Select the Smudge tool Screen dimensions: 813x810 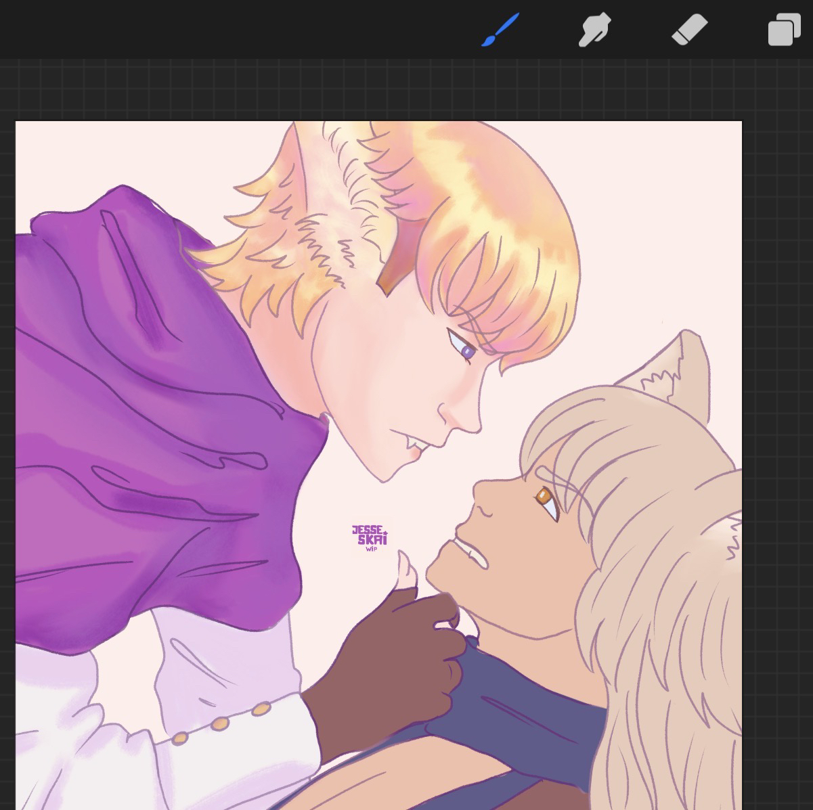click(594, 30)
